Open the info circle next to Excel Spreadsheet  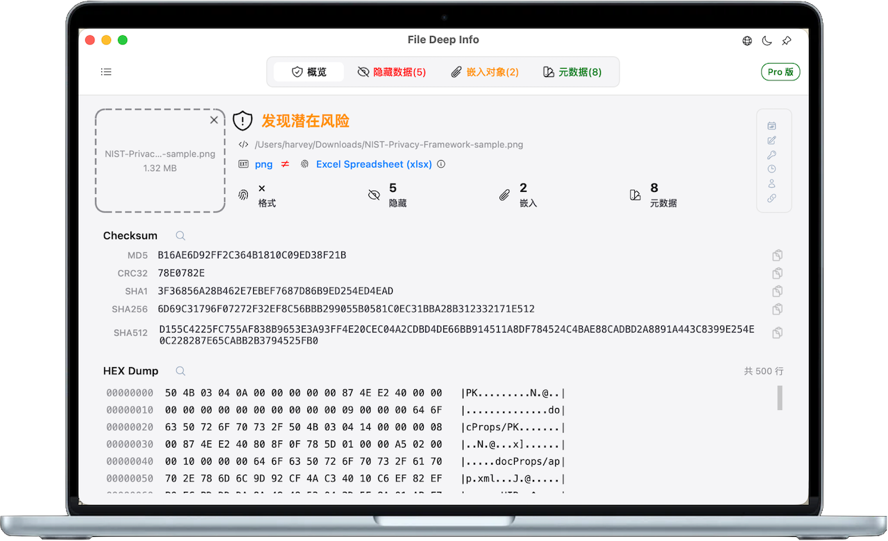click(443, 164)
